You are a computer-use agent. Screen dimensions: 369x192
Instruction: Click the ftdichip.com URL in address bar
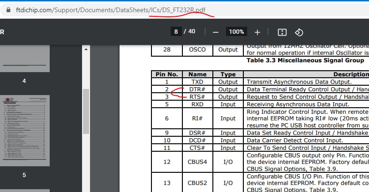coord(111,10)
